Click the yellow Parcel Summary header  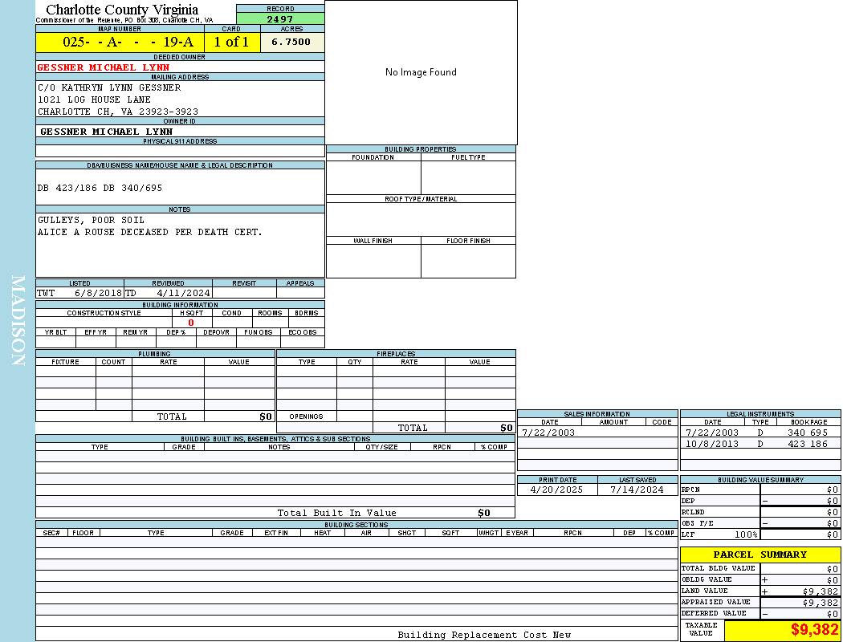click(760, 555)
